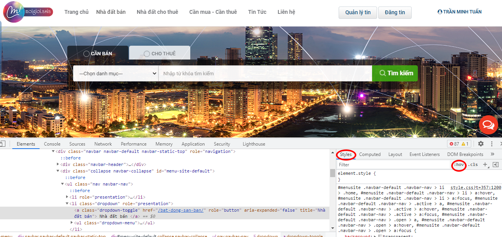Click the moigioi.asia site logo
The width and height of the screenshot is (502, 237).
coord(28,12)
